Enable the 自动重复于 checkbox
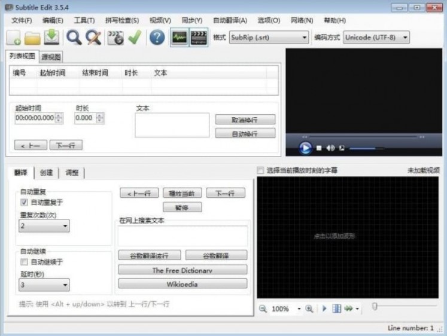Image resolution: width=447 pixels, height=336 pixels. point(25,203)
